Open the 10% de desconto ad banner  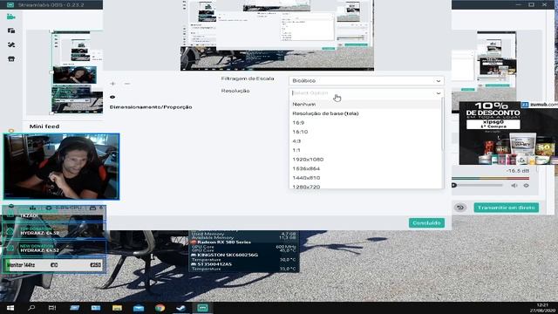(x=508, y=133)
